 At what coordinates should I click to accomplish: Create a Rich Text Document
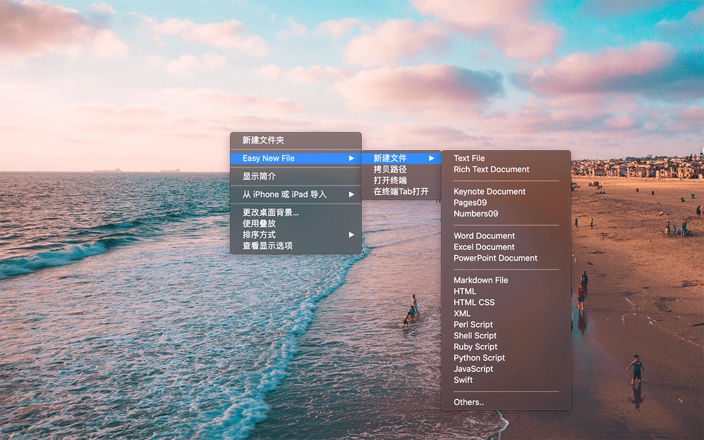[491, 169]
